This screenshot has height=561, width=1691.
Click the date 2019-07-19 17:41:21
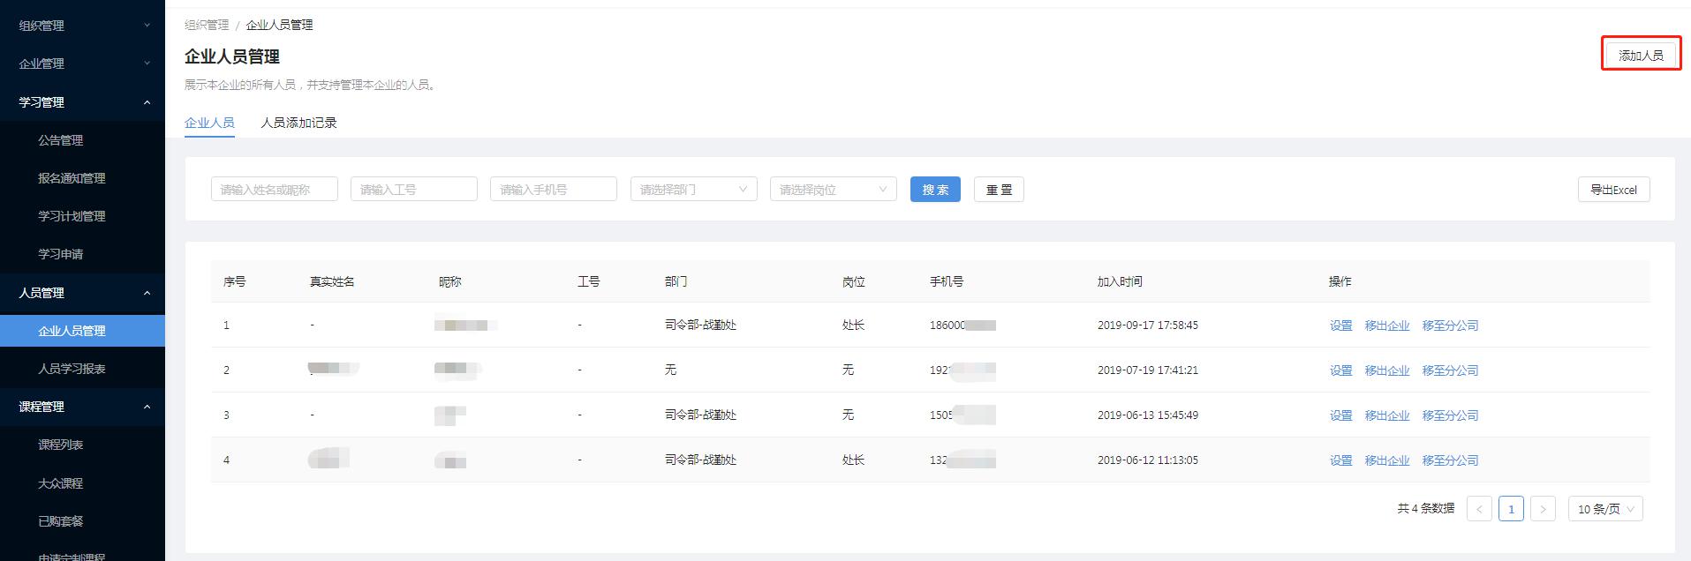[1148, 370]
